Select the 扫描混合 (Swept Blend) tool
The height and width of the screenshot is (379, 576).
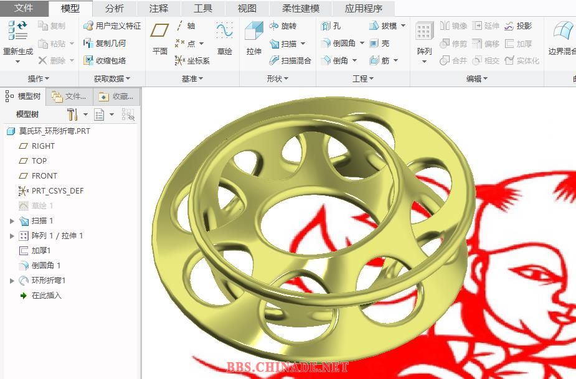tap(290, 60)
